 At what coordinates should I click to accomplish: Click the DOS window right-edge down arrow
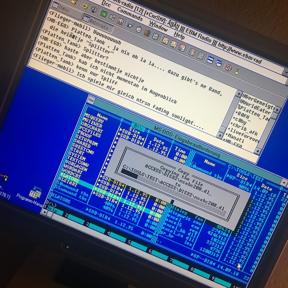pyautogui.click(x=284, y=183)
